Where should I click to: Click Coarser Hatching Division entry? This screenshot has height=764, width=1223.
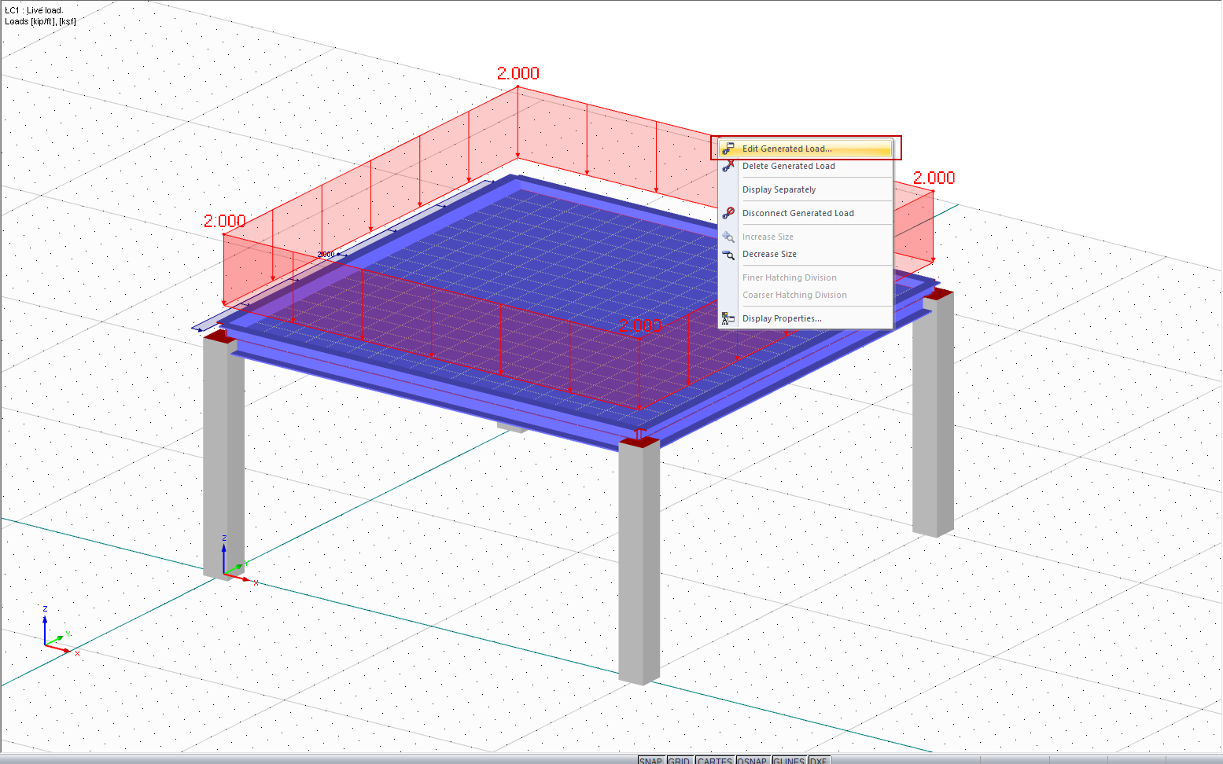(806, 295)
